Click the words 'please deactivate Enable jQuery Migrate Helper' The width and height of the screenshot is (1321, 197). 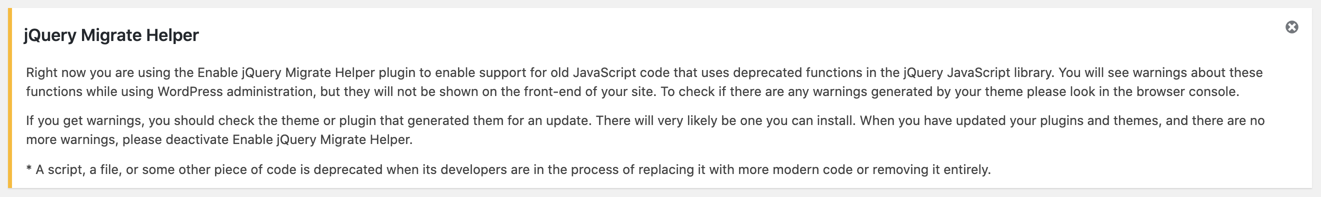pyautogui.click(x=266, y=140)
